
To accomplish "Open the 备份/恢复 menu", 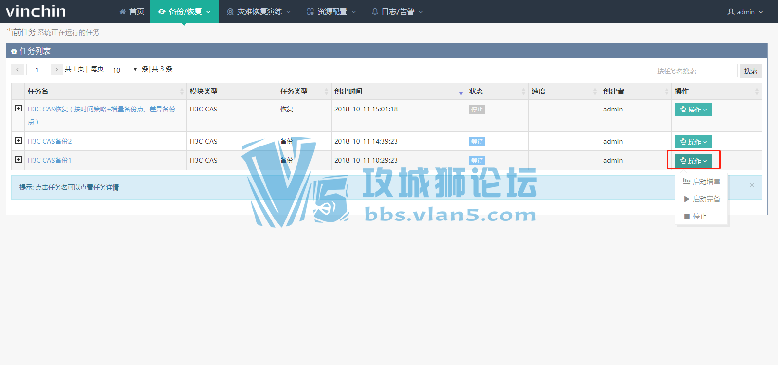I will (185, 11).
